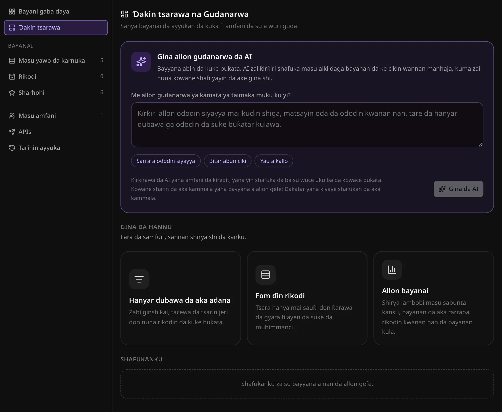Click the Gina da AI button

[x=458, y=189]
